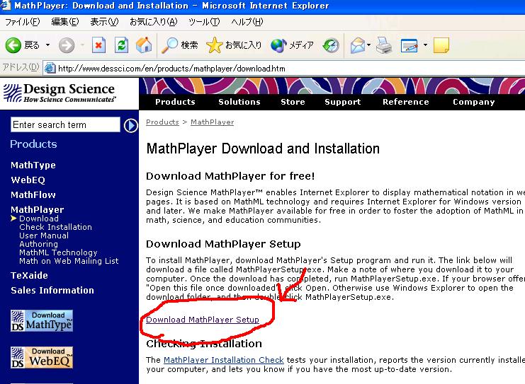This screenshot has height=384, width=525.
Task: Click the Products sidebar heading
Action: pos(33,144)
